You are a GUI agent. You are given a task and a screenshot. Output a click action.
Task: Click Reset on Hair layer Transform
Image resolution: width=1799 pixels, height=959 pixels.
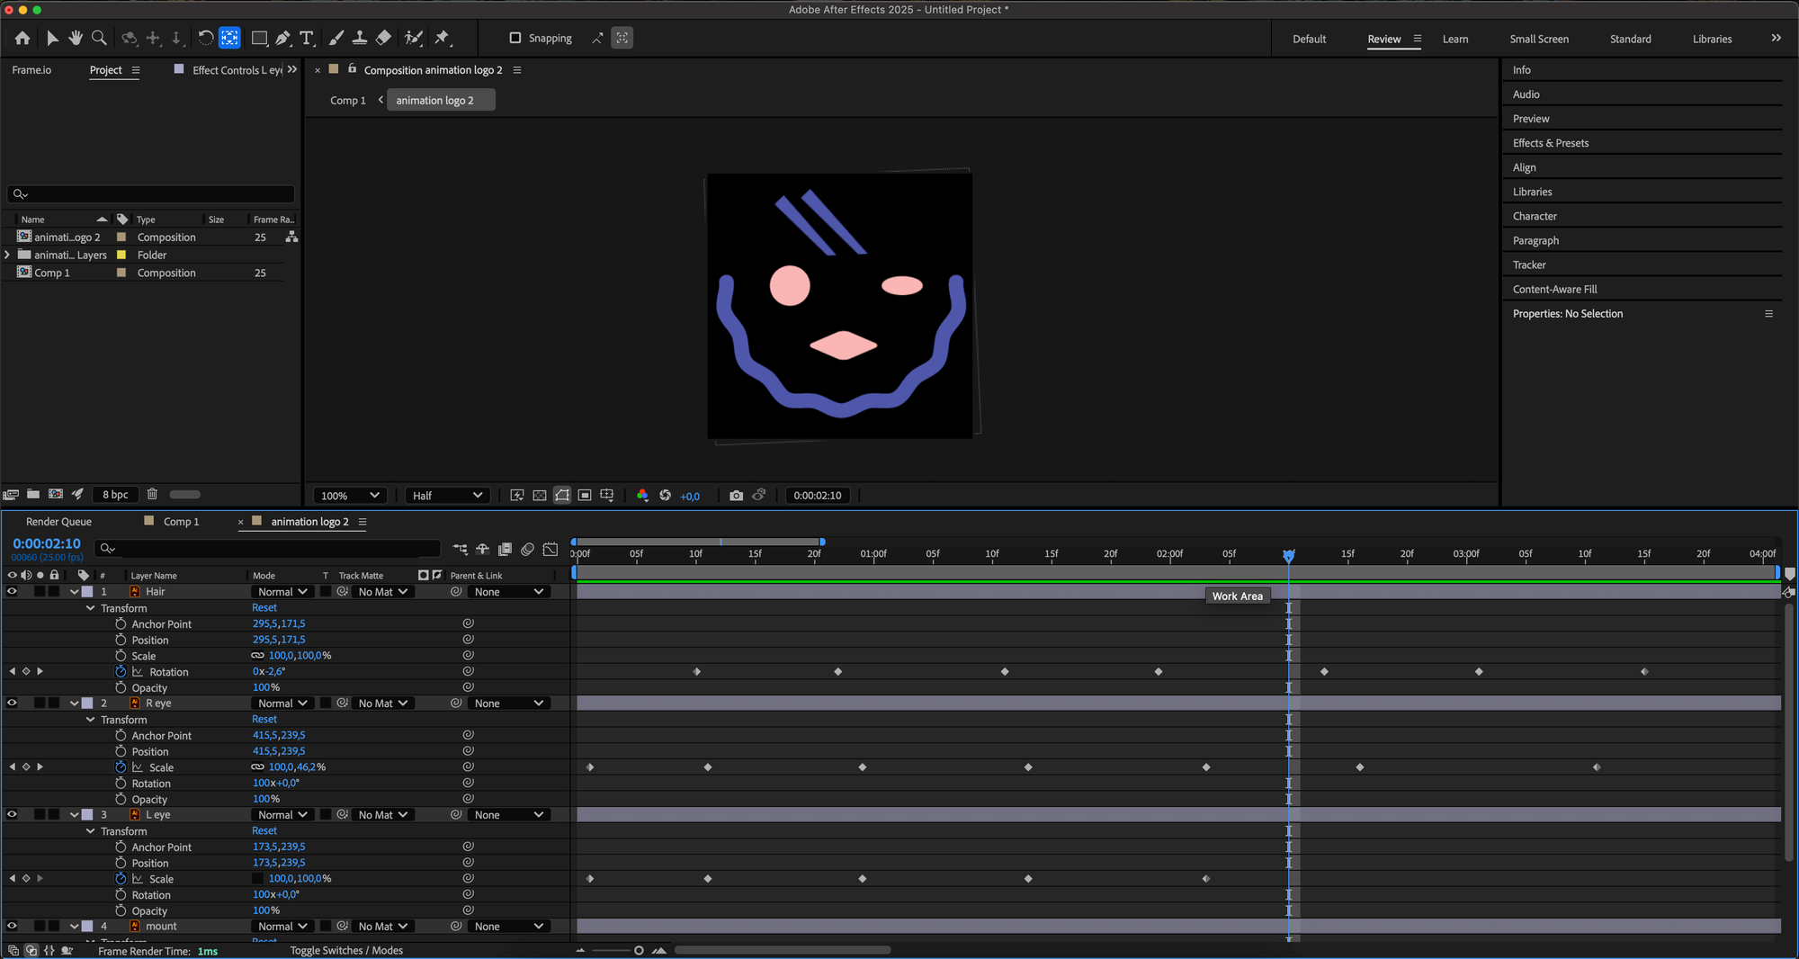tap(264, 608)
